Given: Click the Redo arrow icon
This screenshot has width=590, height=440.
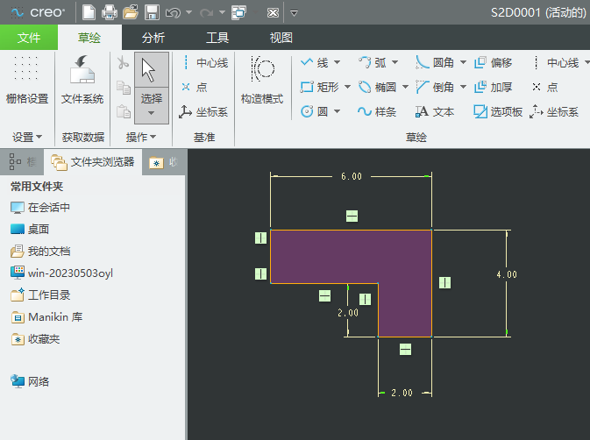Looking at the screenshot, I should click(206, 13).
